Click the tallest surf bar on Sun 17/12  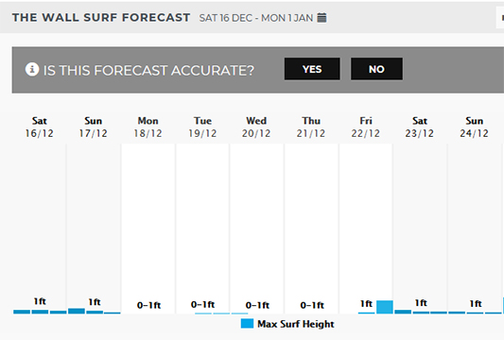point(77,311)
